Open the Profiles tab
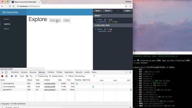 (x=59, y=72)
